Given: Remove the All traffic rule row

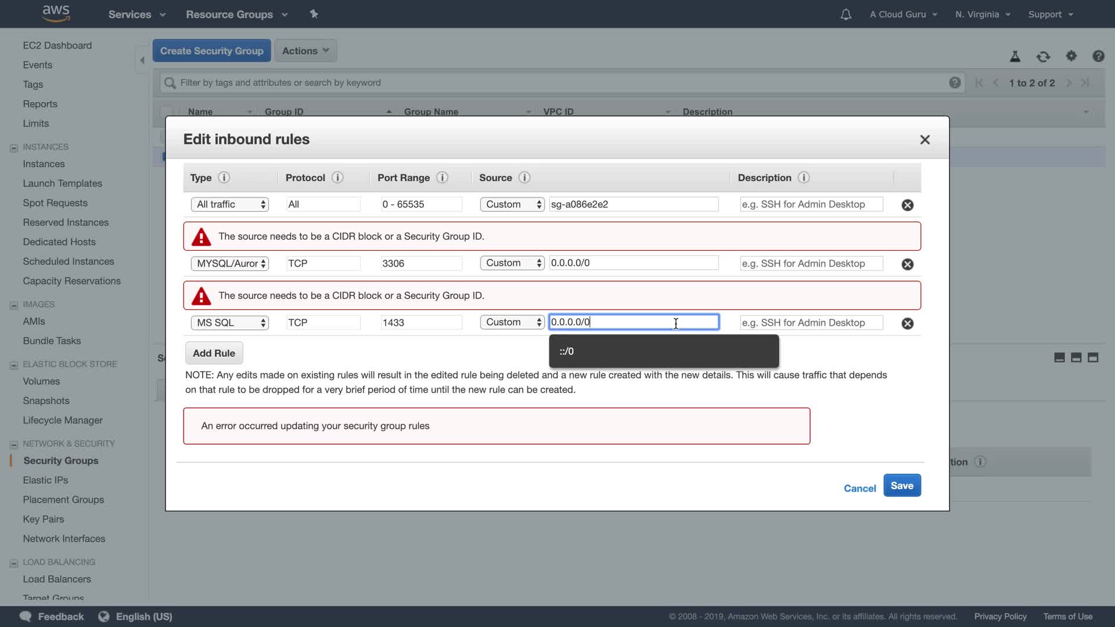Looking at the screenshot, I should pyautogui.click(x=907, y=205).
